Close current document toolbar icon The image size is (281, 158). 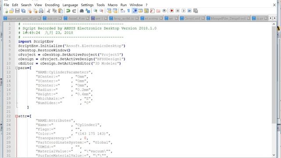29,11
